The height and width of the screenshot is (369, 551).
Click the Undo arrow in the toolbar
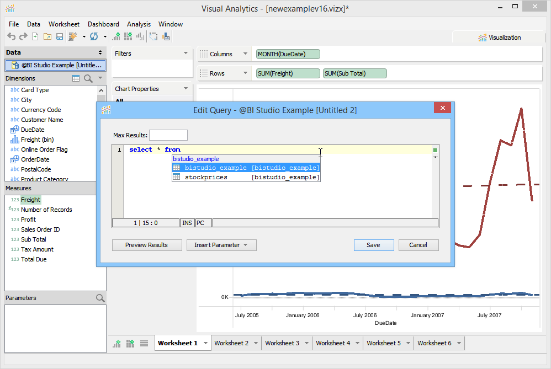click(x=11, y=37)
